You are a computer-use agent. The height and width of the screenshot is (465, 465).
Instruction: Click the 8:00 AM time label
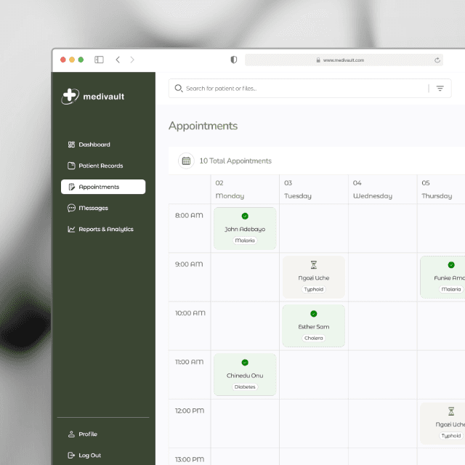point(189,215)
